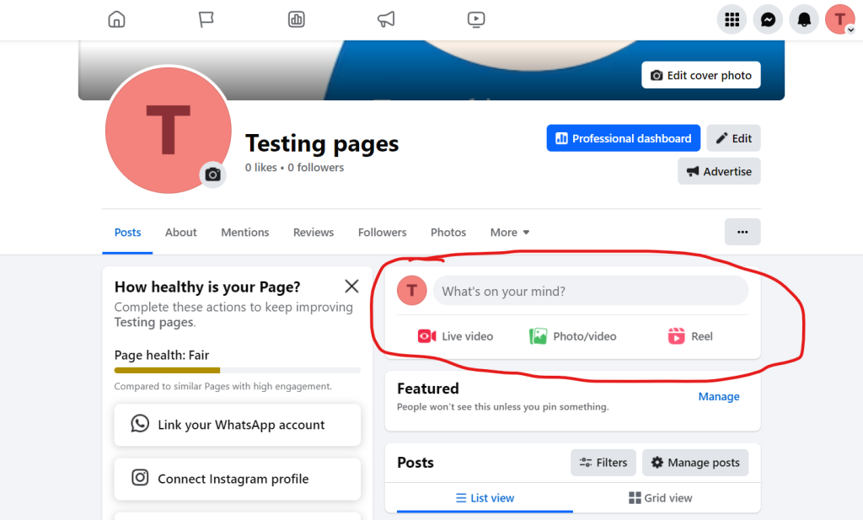This screenshot has height=520, width=863.
Task: Add a Photo/video to a post
Action: click(x=572, y=336)
